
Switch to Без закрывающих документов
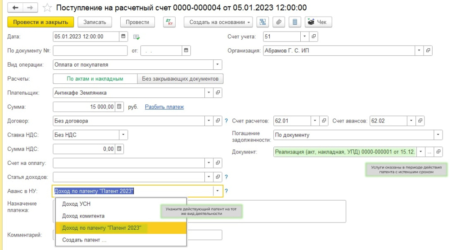click(x=180, y=79)
